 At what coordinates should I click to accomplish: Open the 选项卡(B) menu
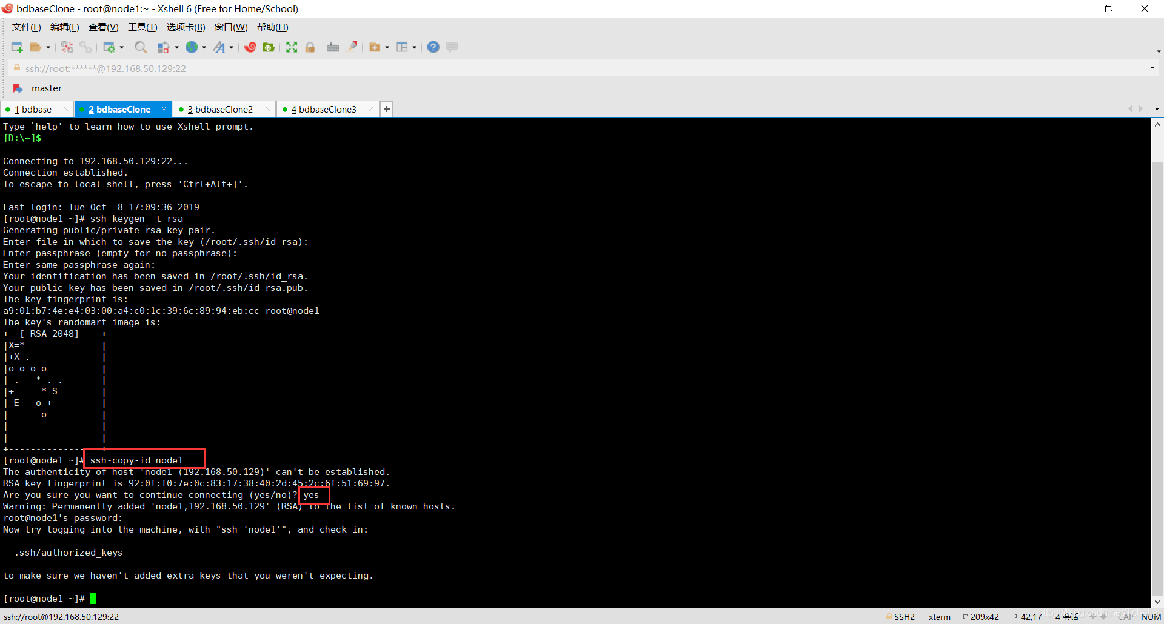pos(186,27)
